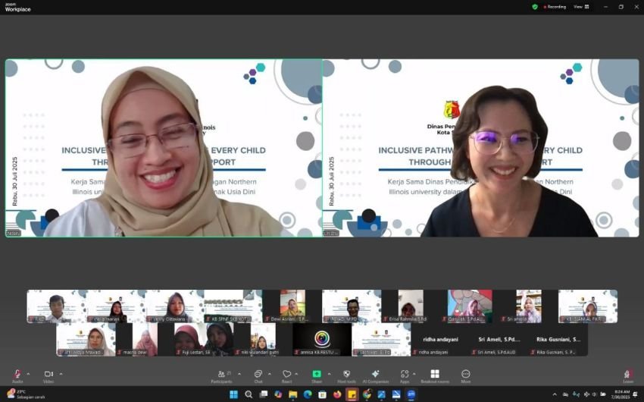Toggle the microphone Audio button
The width and height of the screenshot is (644, 402).
tap(17, 375)
